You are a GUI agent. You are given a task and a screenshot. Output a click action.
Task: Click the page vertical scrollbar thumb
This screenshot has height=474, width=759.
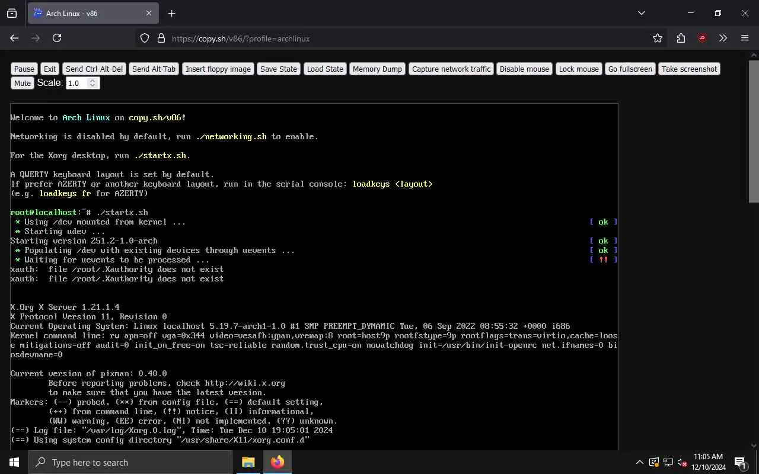pyautogui.click(x=754, y=130)
